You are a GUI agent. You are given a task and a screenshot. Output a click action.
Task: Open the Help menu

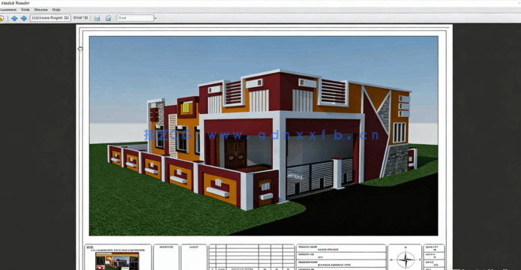click(56, 10)
